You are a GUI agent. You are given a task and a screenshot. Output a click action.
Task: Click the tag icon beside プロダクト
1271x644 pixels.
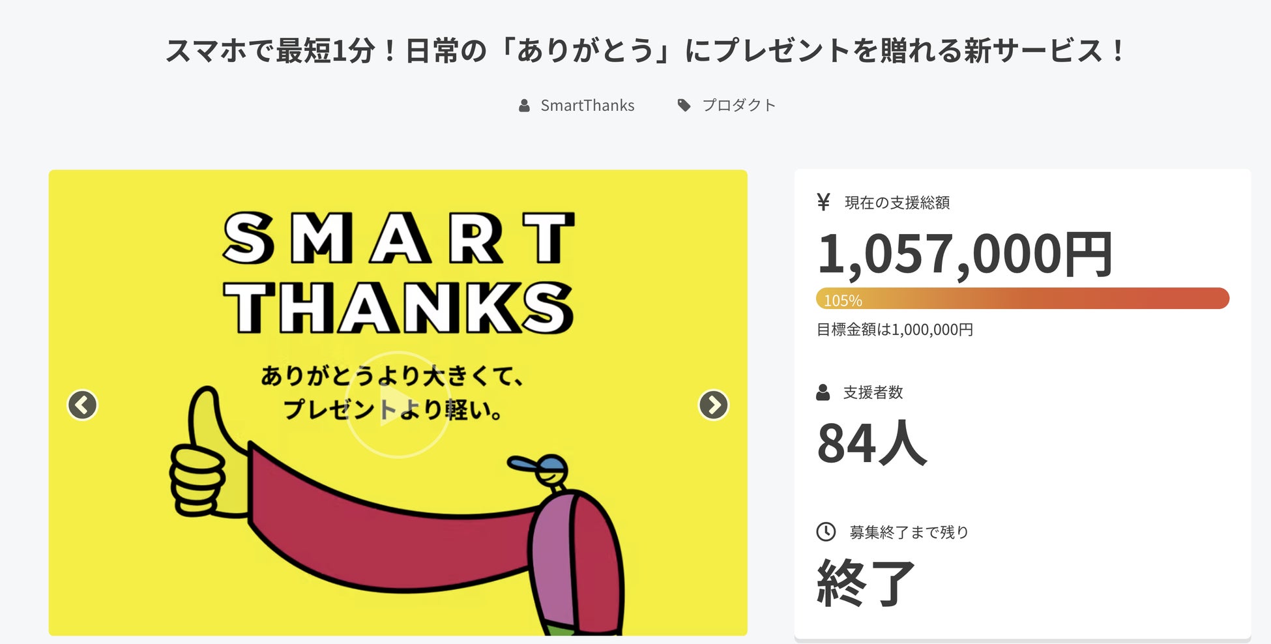(684, 105)
